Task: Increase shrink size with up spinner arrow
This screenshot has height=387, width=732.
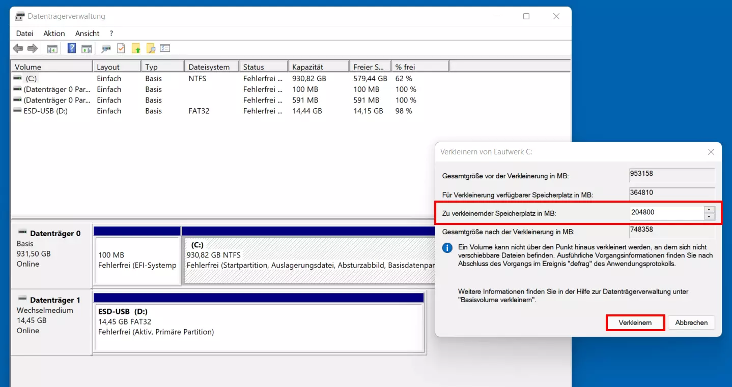Action: (x=709, y=210)
